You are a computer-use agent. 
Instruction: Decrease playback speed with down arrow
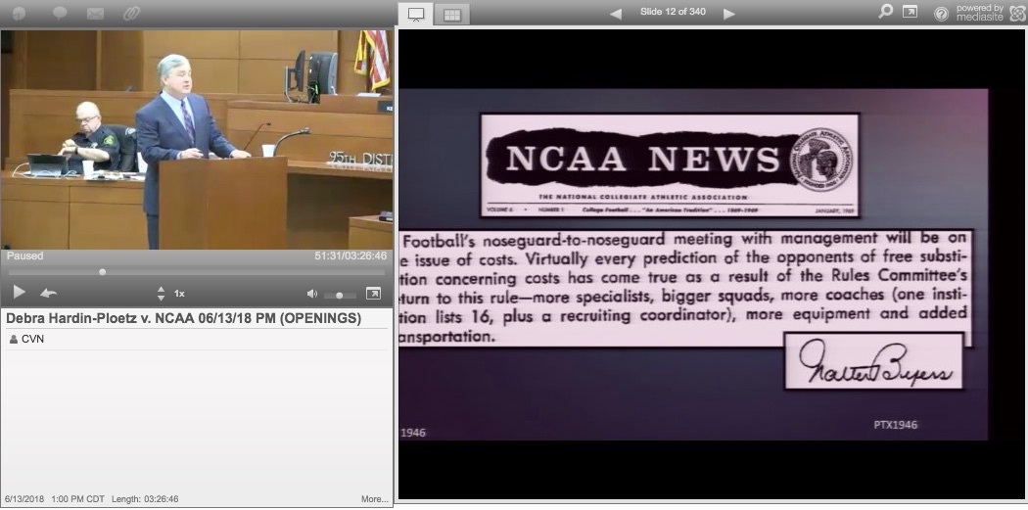coord(161,298)
